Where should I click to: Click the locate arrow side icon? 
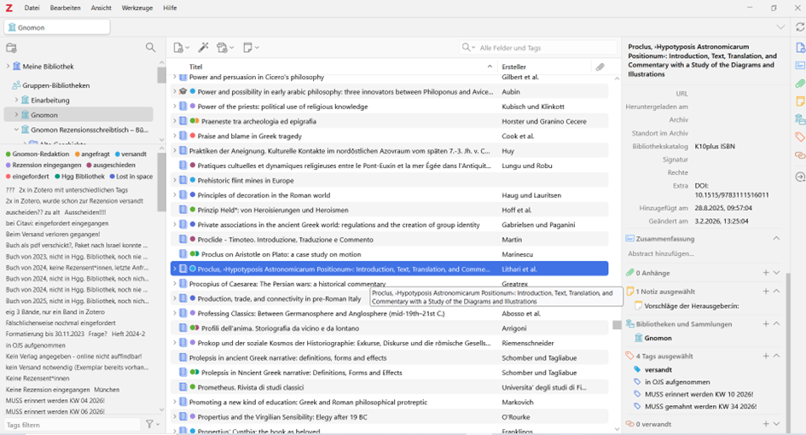tap(800, 177)
